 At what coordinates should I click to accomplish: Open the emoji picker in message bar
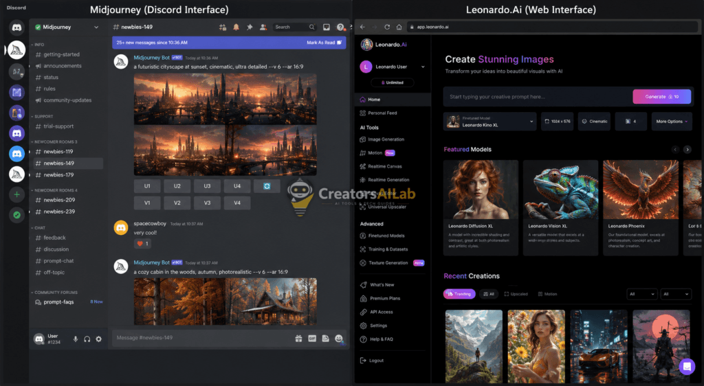pyautogui.click(x=339, y=339)
